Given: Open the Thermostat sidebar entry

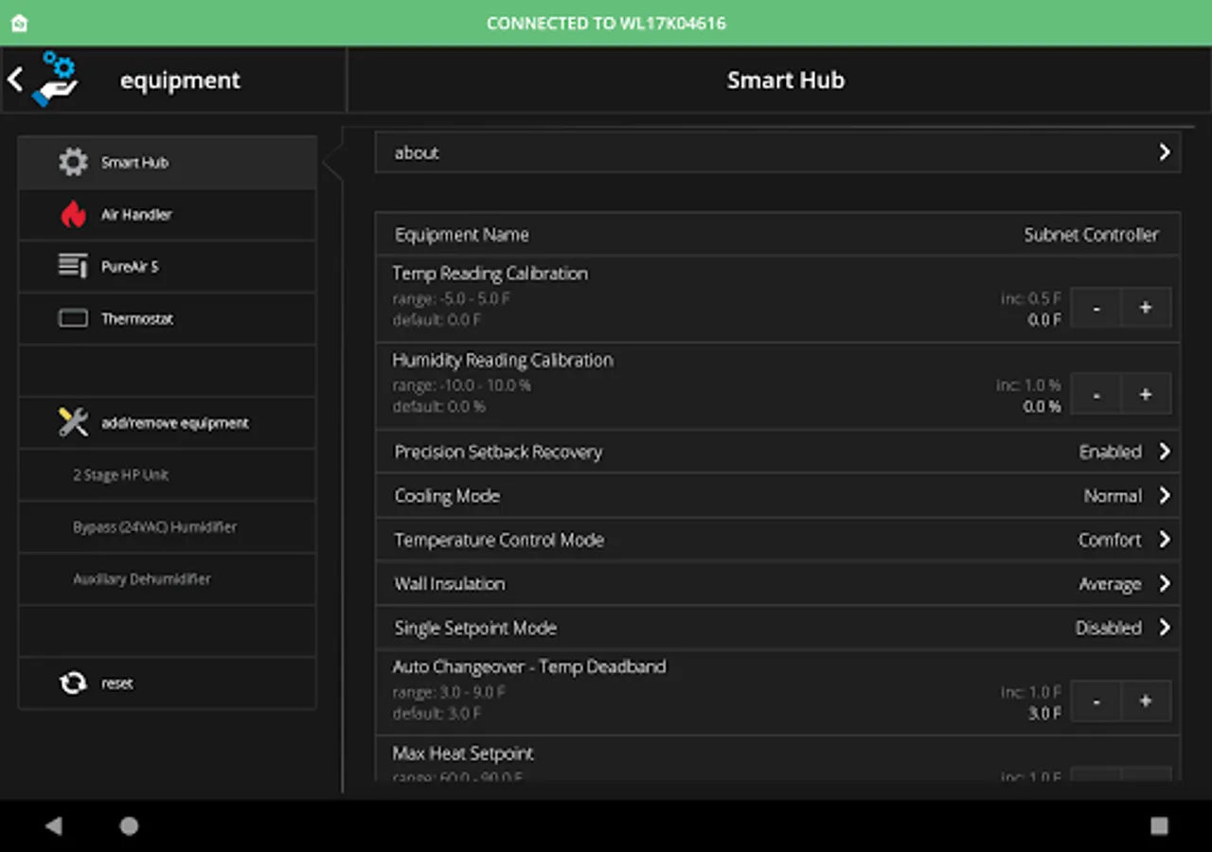Looking at the screenshot, I should pyautogui.click(x=168, y=319).
